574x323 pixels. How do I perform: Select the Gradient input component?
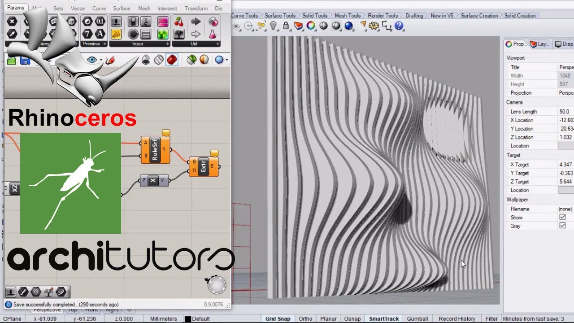point(163,22)
